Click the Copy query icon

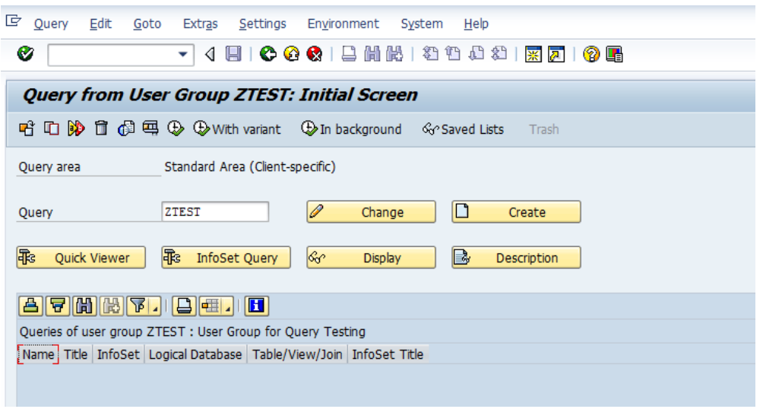pos(52,128)
